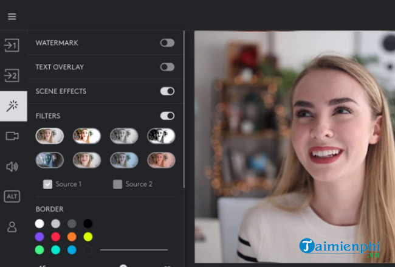Apply the soft warm filter thumbnail

pyautogui.click(x=87, y=160)
